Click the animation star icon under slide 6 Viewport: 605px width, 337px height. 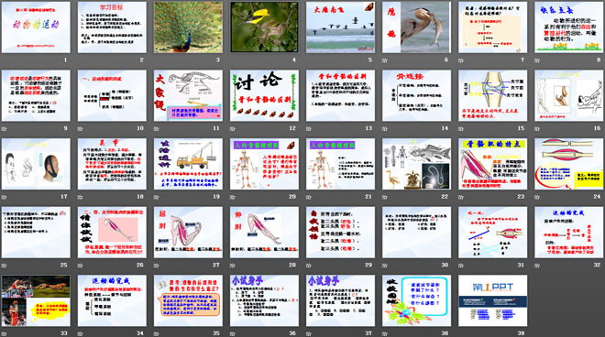click(385, 60)
